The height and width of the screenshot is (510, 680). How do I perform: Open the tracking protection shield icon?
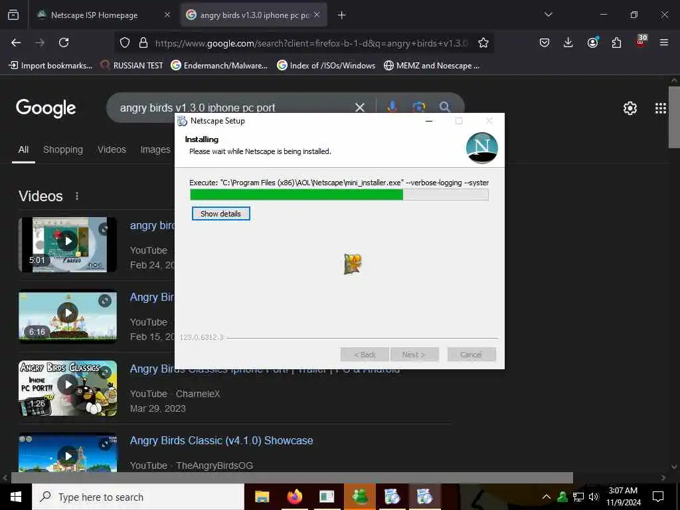125,42
